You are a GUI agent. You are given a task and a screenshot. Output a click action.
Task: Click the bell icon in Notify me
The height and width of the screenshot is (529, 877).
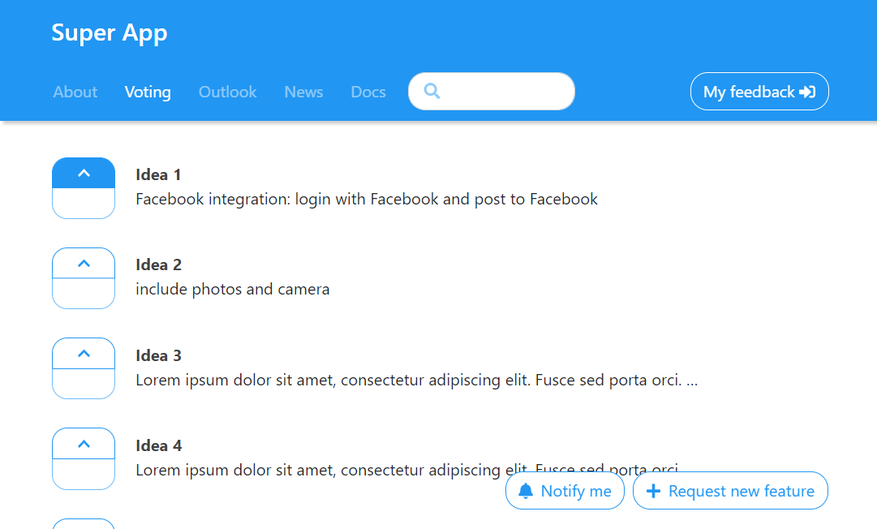pyautogui.click(x=526, y=491)
